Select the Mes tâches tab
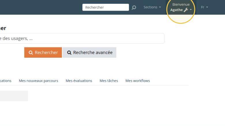 tap(109, 81)
